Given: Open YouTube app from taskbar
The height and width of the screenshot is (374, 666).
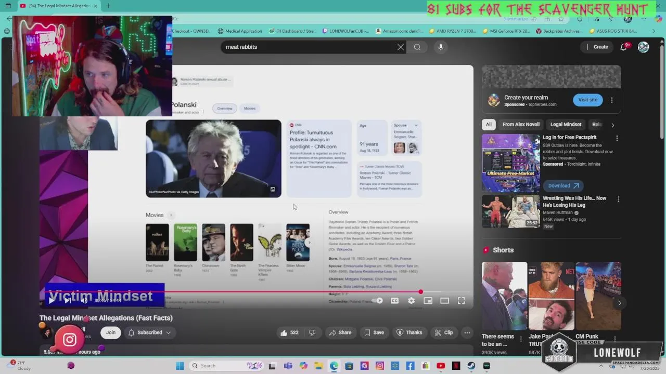Looking at the screenshot, I should (441, 366).
